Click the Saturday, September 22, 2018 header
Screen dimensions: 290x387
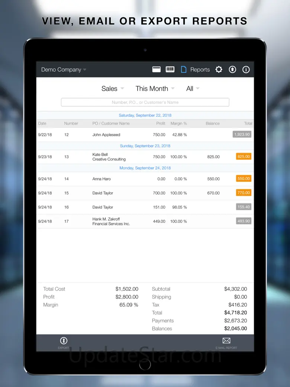pyautogui.click(x=145, y=115)
